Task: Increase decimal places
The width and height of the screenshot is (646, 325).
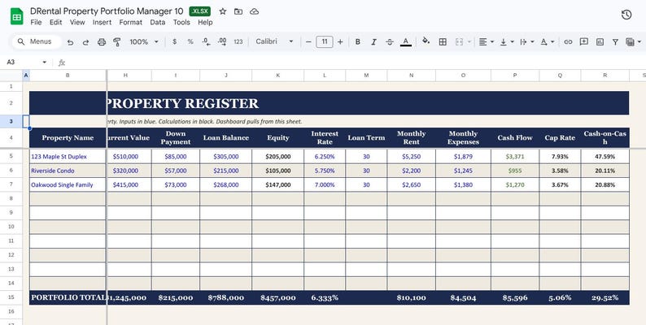Action: click(x=222, y=41)
